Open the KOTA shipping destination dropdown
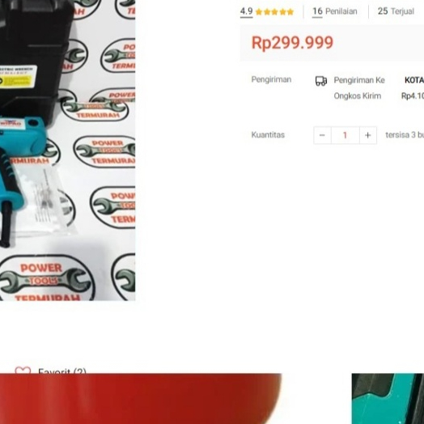Screen dimensions: 424x424 click(414, 80)
